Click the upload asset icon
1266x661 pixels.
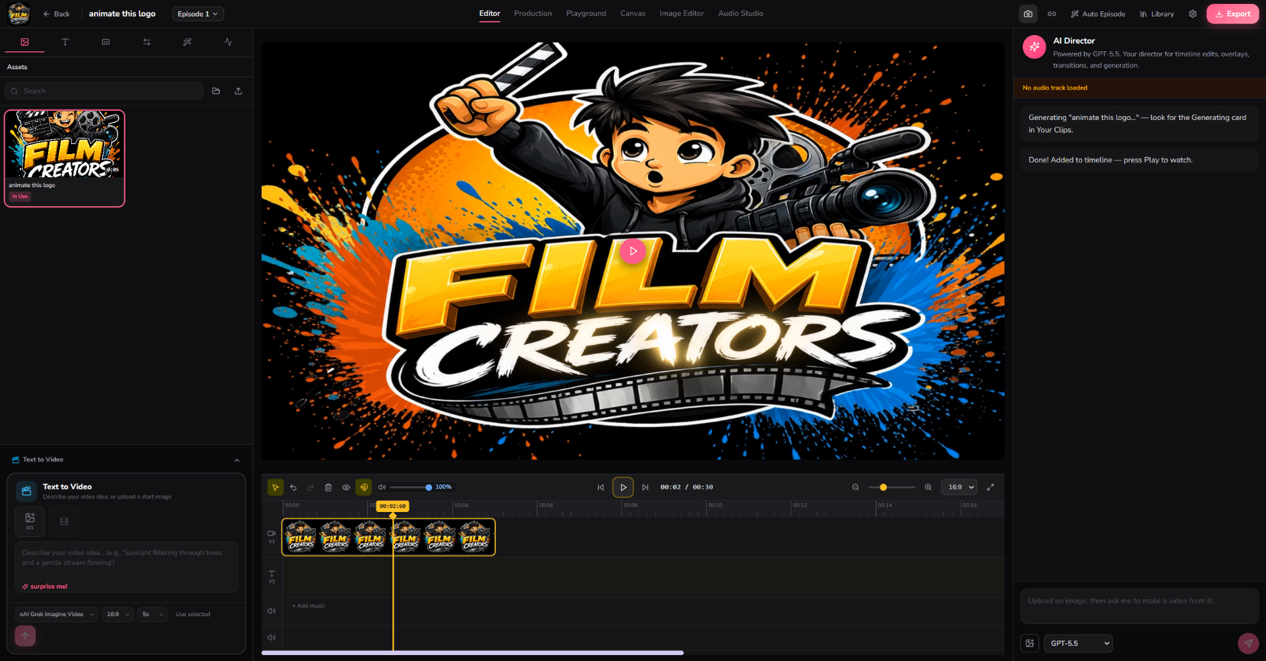[x=239, y=91]
